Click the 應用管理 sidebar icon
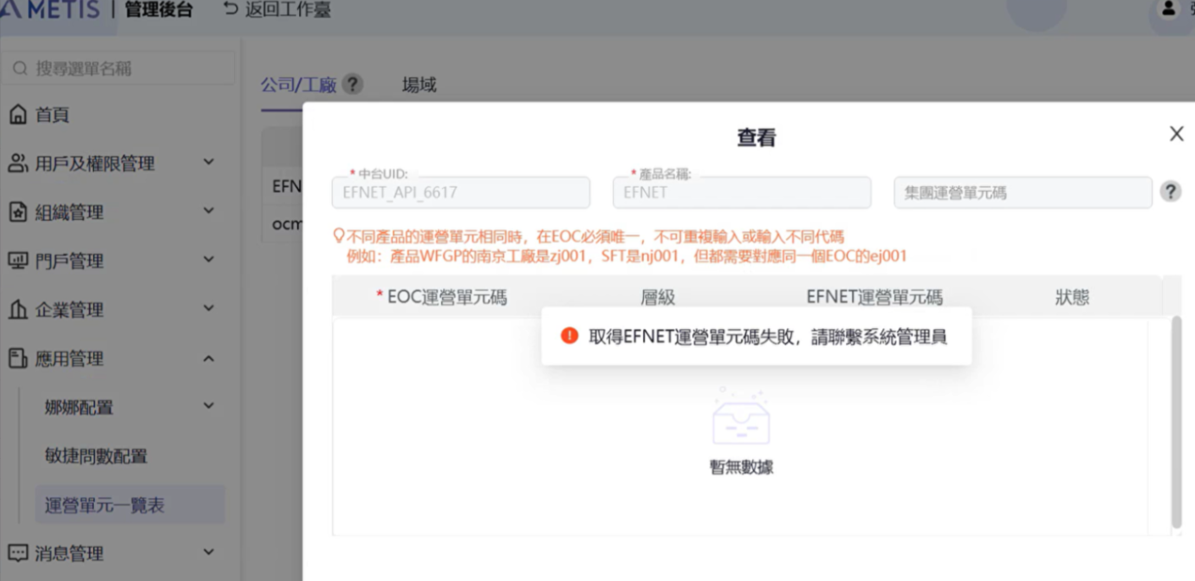The width and height of the screenshot is (1195, 581). point(18,359)
